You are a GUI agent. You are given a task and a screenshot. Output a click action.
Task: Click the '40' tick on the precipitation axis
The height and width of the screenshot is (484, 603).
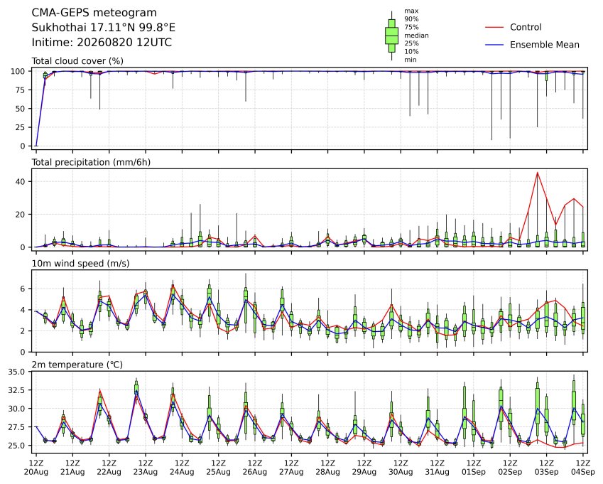pyautogui.click(x=21, y=182)
